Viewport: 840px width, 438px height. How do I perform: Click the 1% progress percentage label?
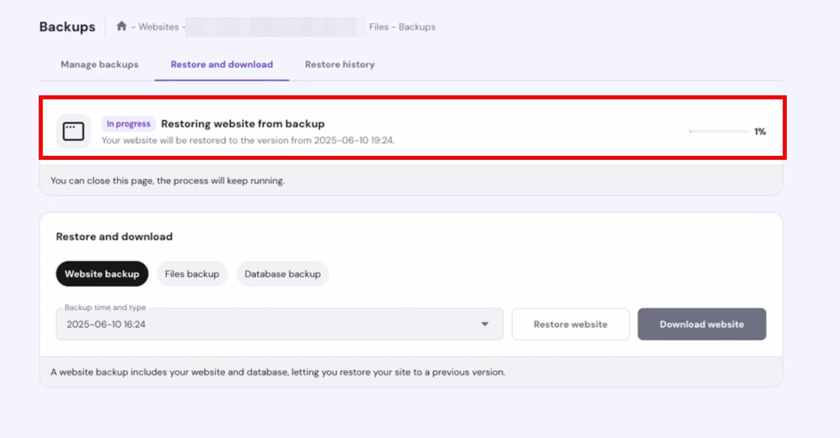point(760,132)
